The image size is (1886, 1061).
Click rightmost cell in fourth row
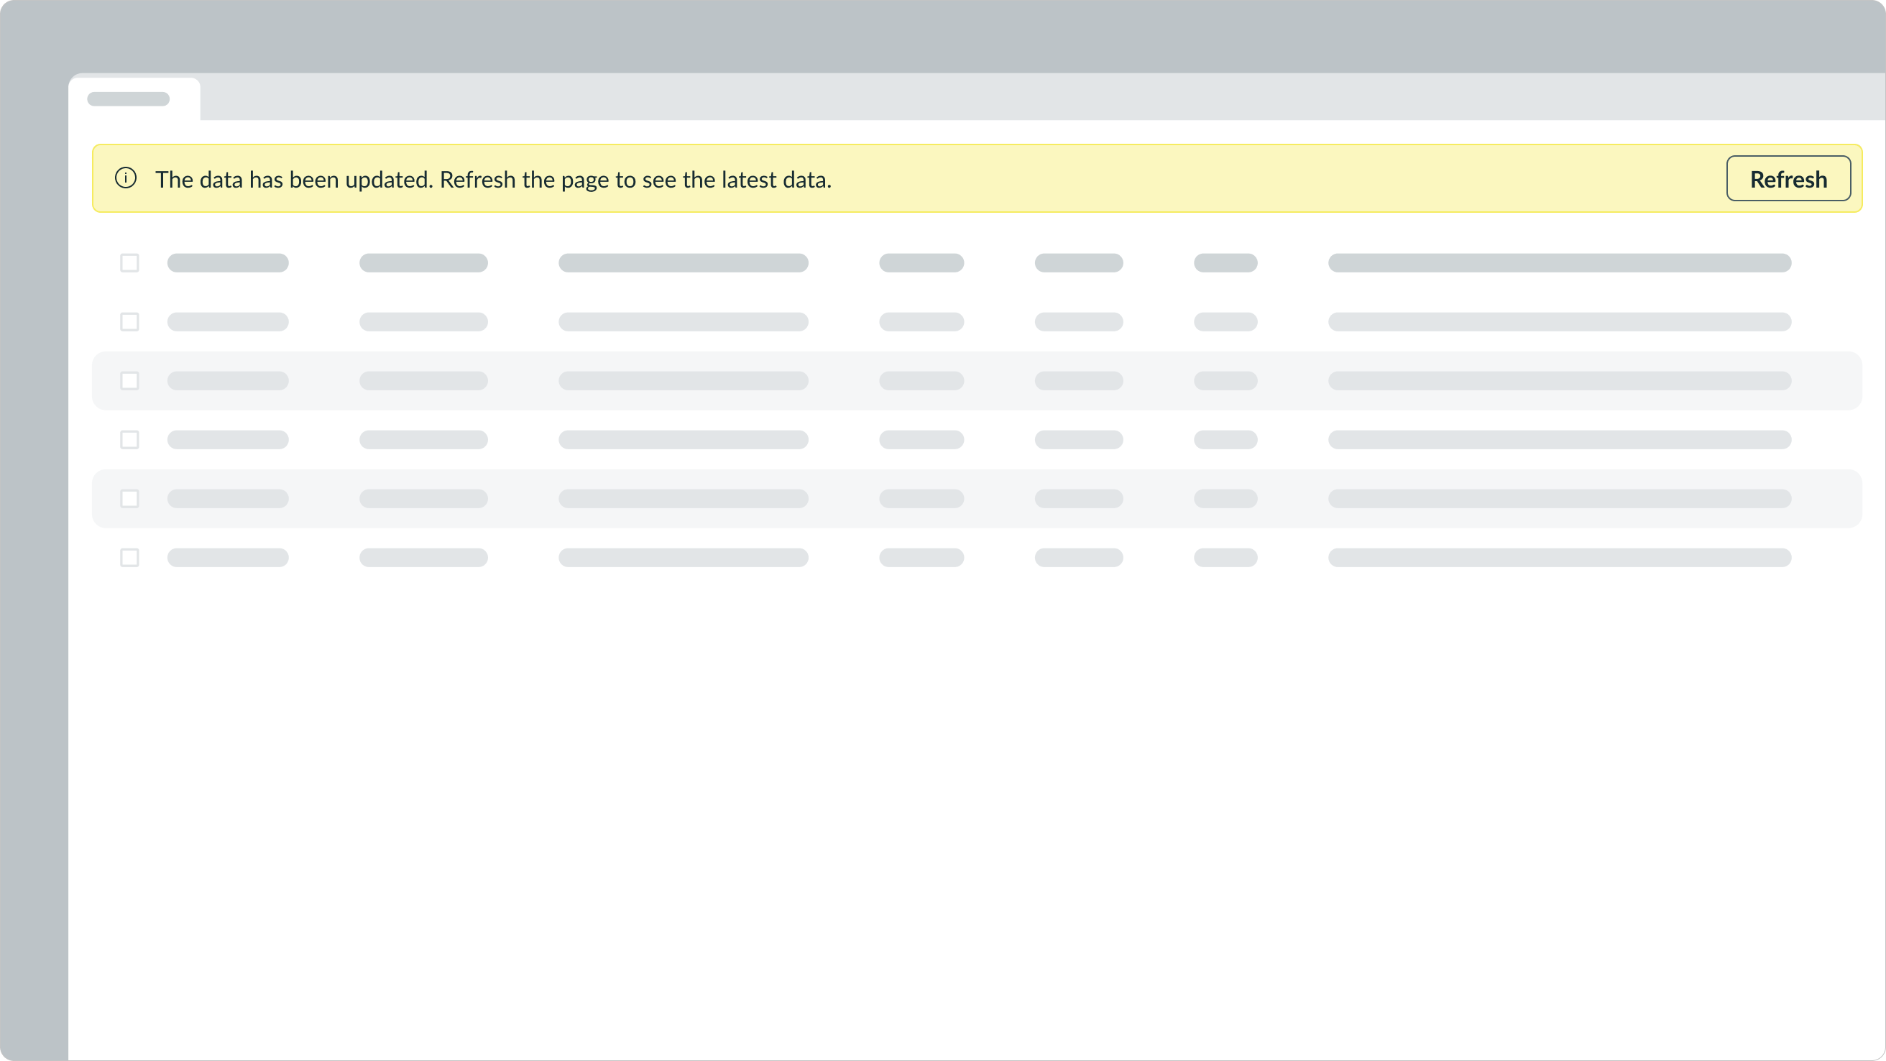coord(1560,440)
